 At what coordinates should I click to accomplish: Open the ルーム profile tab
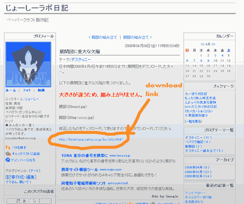coord(11,90)
